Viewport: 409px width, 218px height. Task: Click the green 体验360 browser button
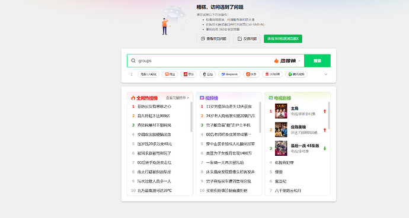283,39
